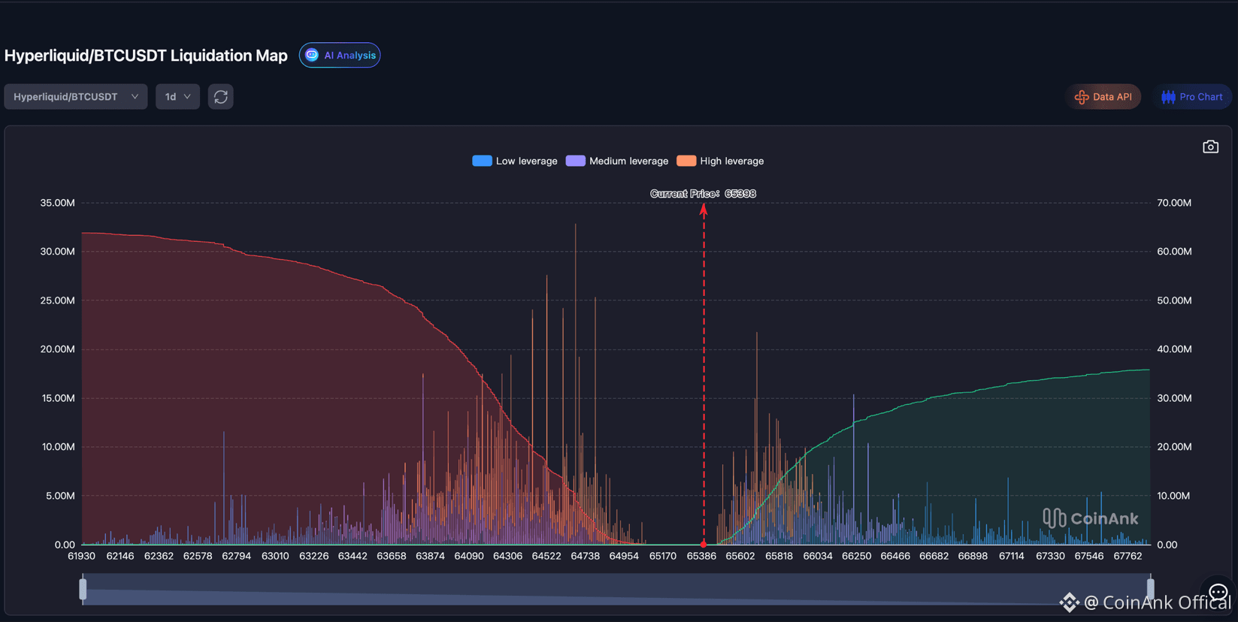Click the 67114 price axis label
The image size is (1238, 622).
tap(1011, 556)
